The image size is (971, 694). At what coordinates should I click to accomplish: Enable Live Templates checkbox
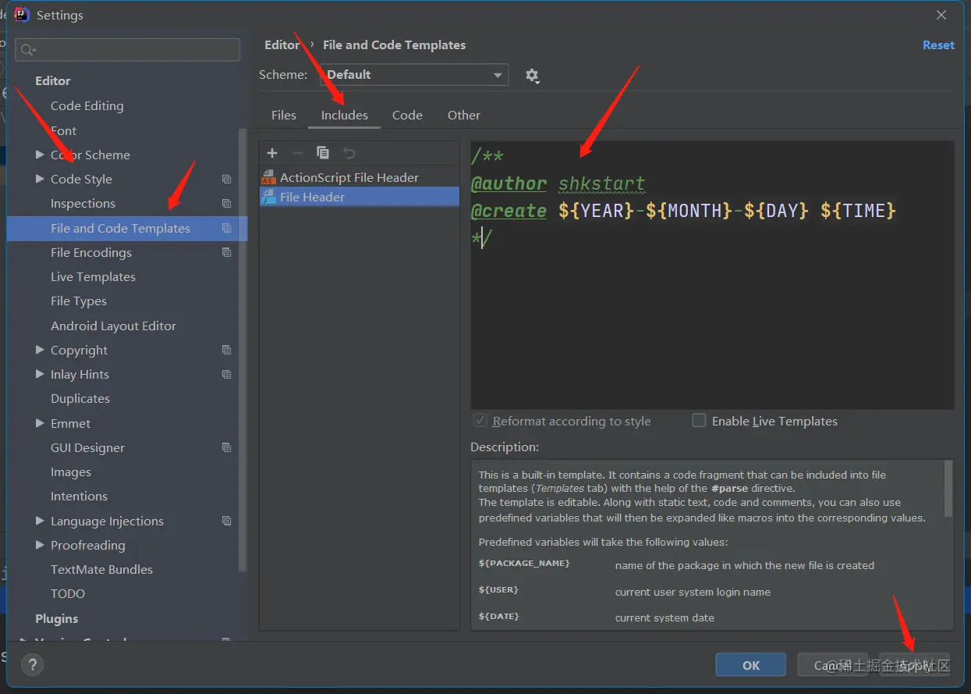click(x=699, y=421)
